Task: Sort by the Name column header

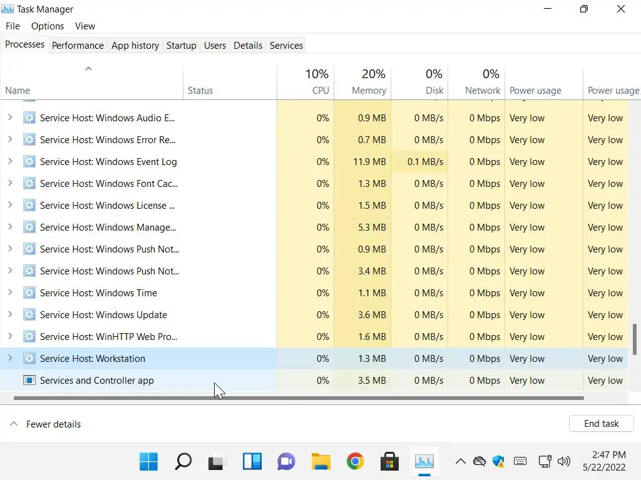Action: tap(91, 82)
